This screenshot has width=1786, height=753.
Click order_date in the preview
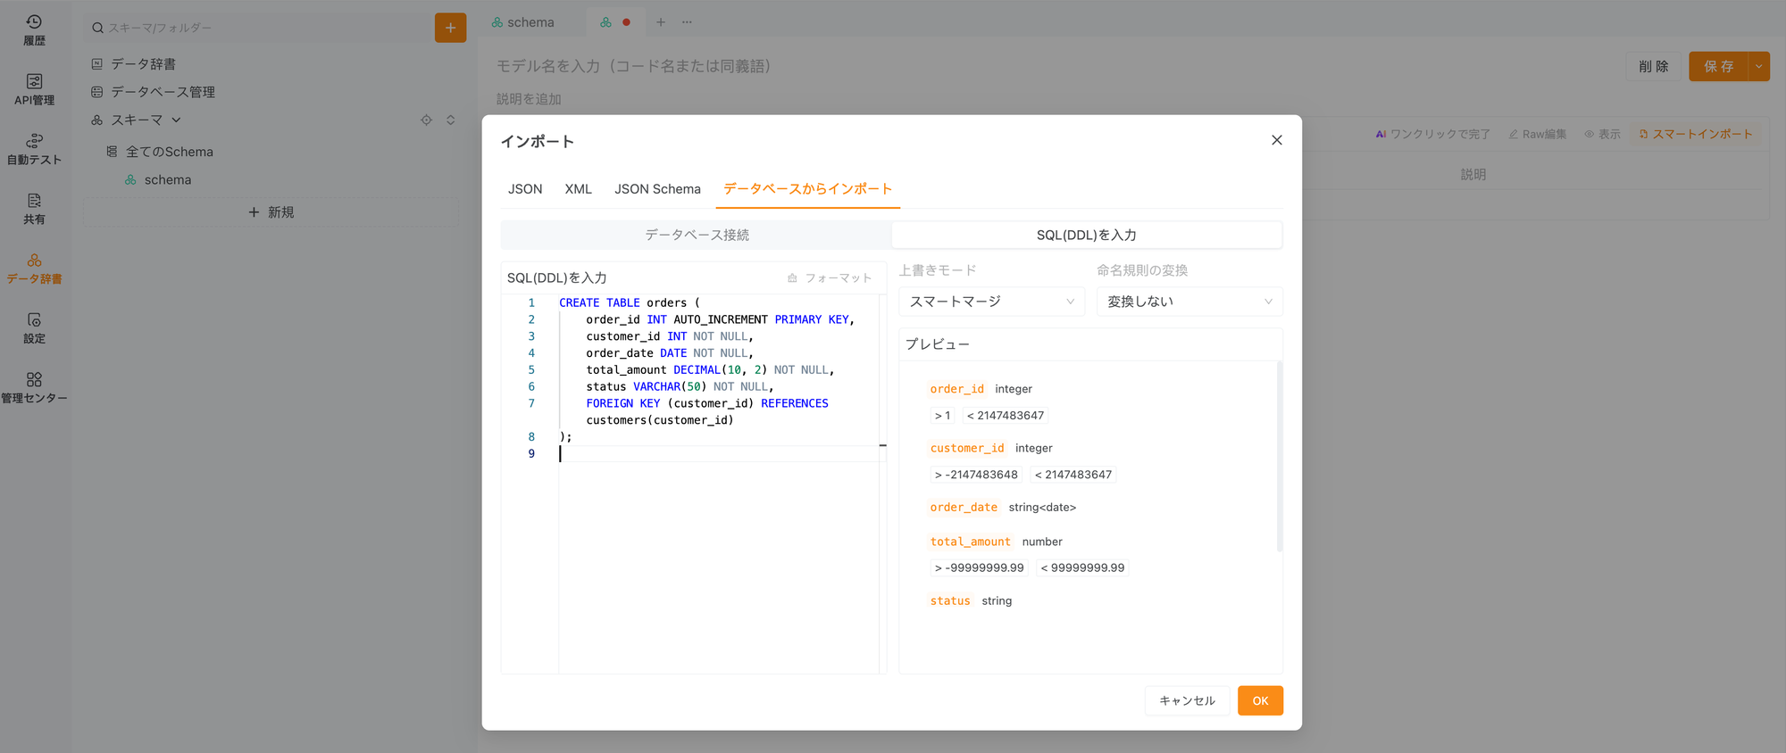pyautogui.click(x=964, y=508)
